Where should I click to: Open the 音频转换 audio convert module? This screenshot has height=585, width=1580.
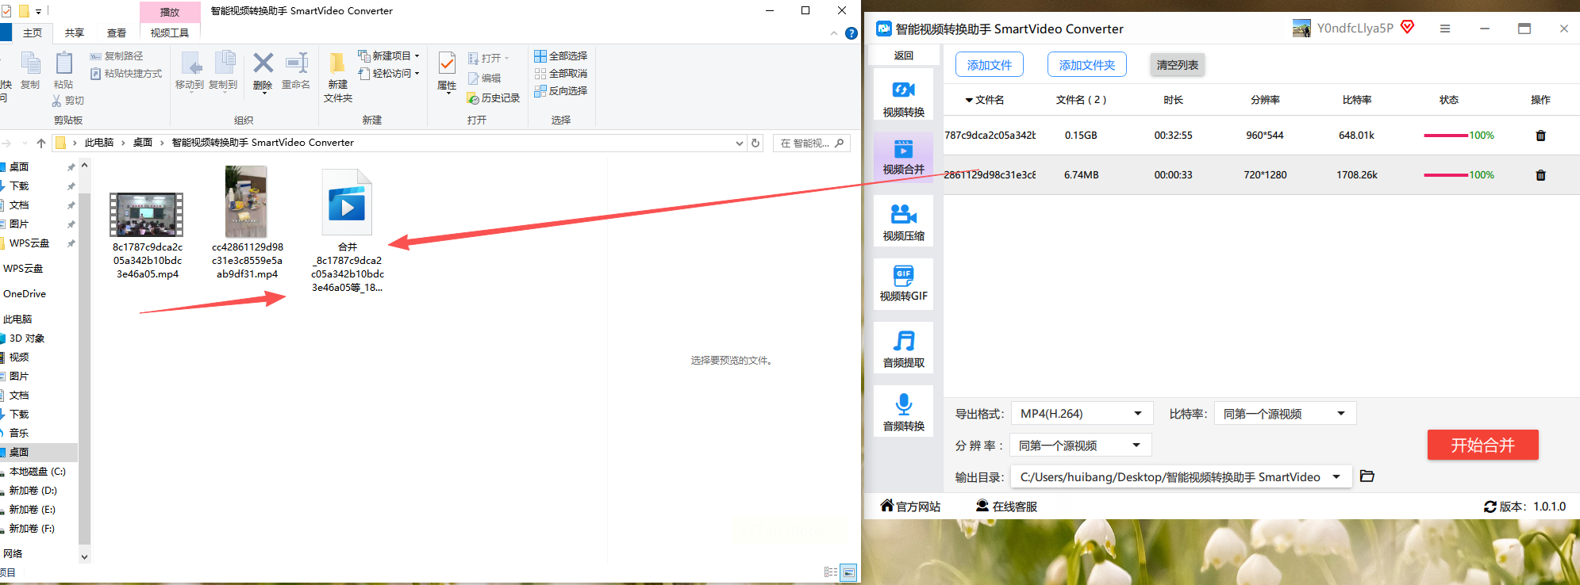click(x=903, y=412)
